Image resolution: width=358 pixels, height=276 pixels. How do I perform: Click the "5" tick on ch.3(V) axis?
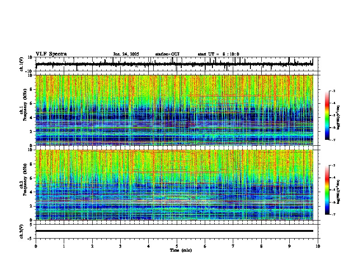[31, 225]
